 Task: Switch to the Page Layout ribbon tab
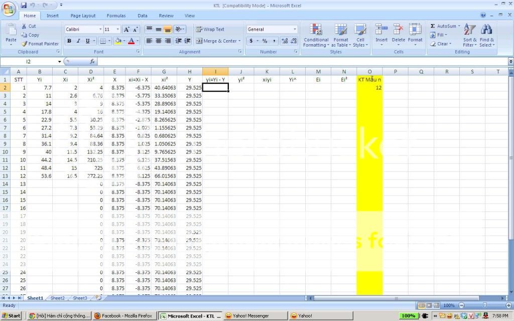(x=83, y=16)
